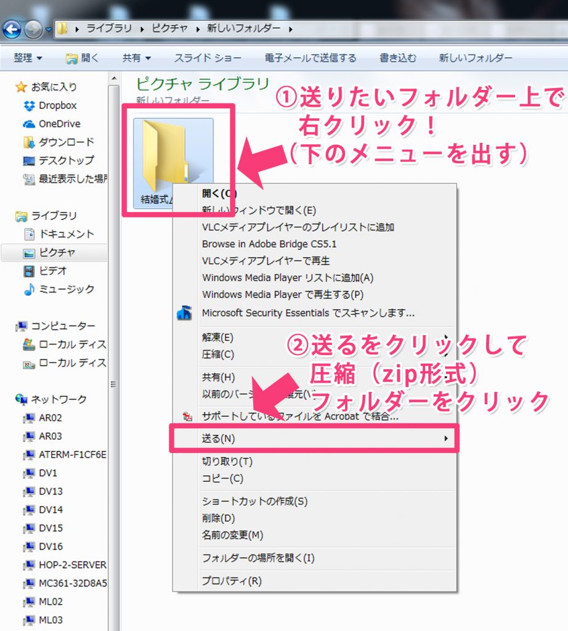Click the Forward navigation arrow button
The height and width of the screenshot is (631, 568).
[x=33, y=29]
